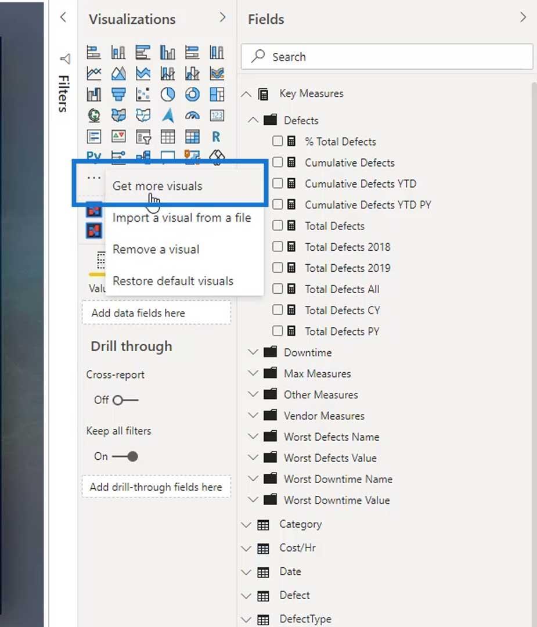The width and height of the screenshot is (537, 627).
Task: Open the ellipsis more-visuals button
Action: click(93, 177)
